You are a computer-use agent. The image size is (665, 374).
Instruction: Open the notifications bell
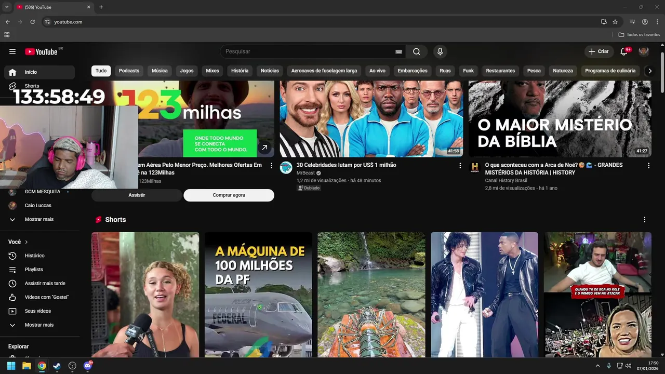click(x=624, y=51)
